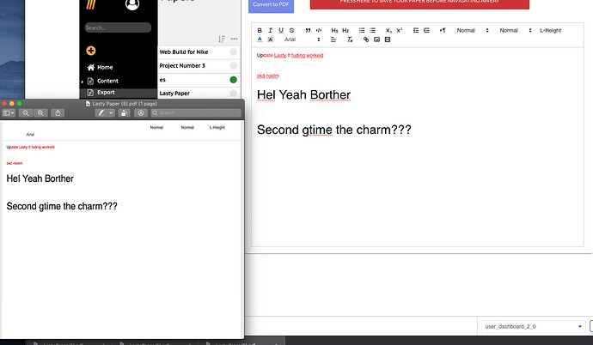Click the Preview rotate button
This screenshot has width=593, height=345.
coord(124,113)
